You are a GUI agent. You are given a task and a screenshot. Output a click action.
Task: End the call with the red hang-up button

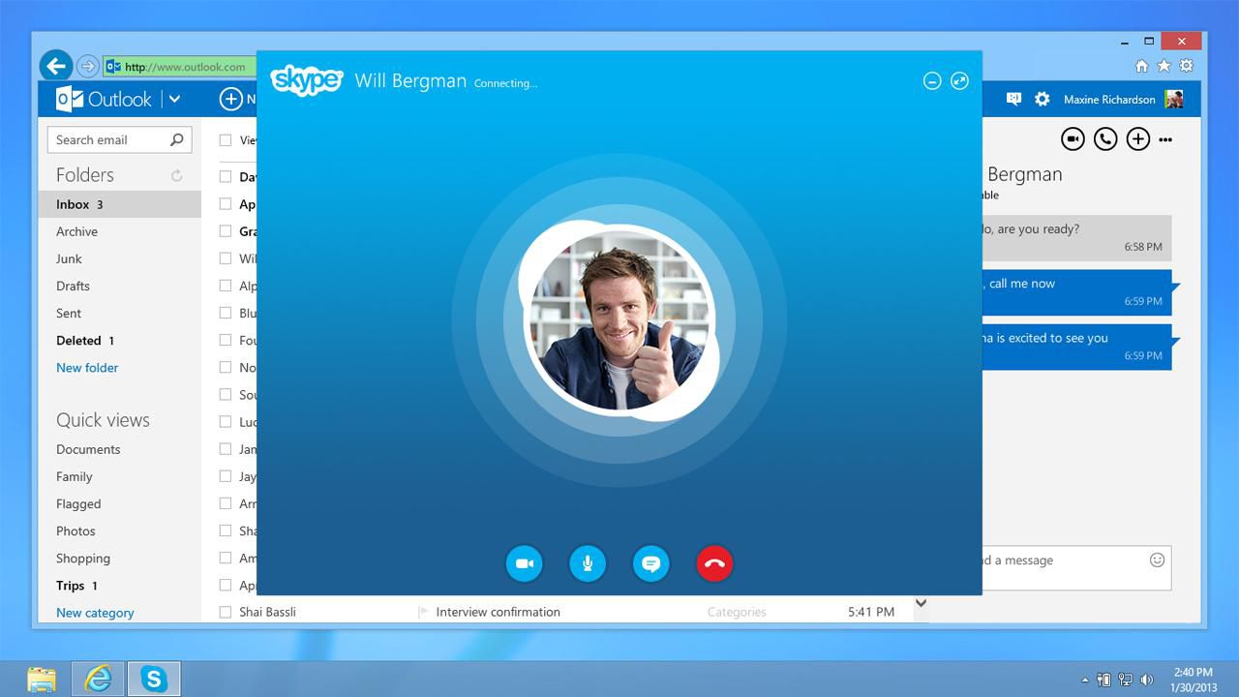714,563
